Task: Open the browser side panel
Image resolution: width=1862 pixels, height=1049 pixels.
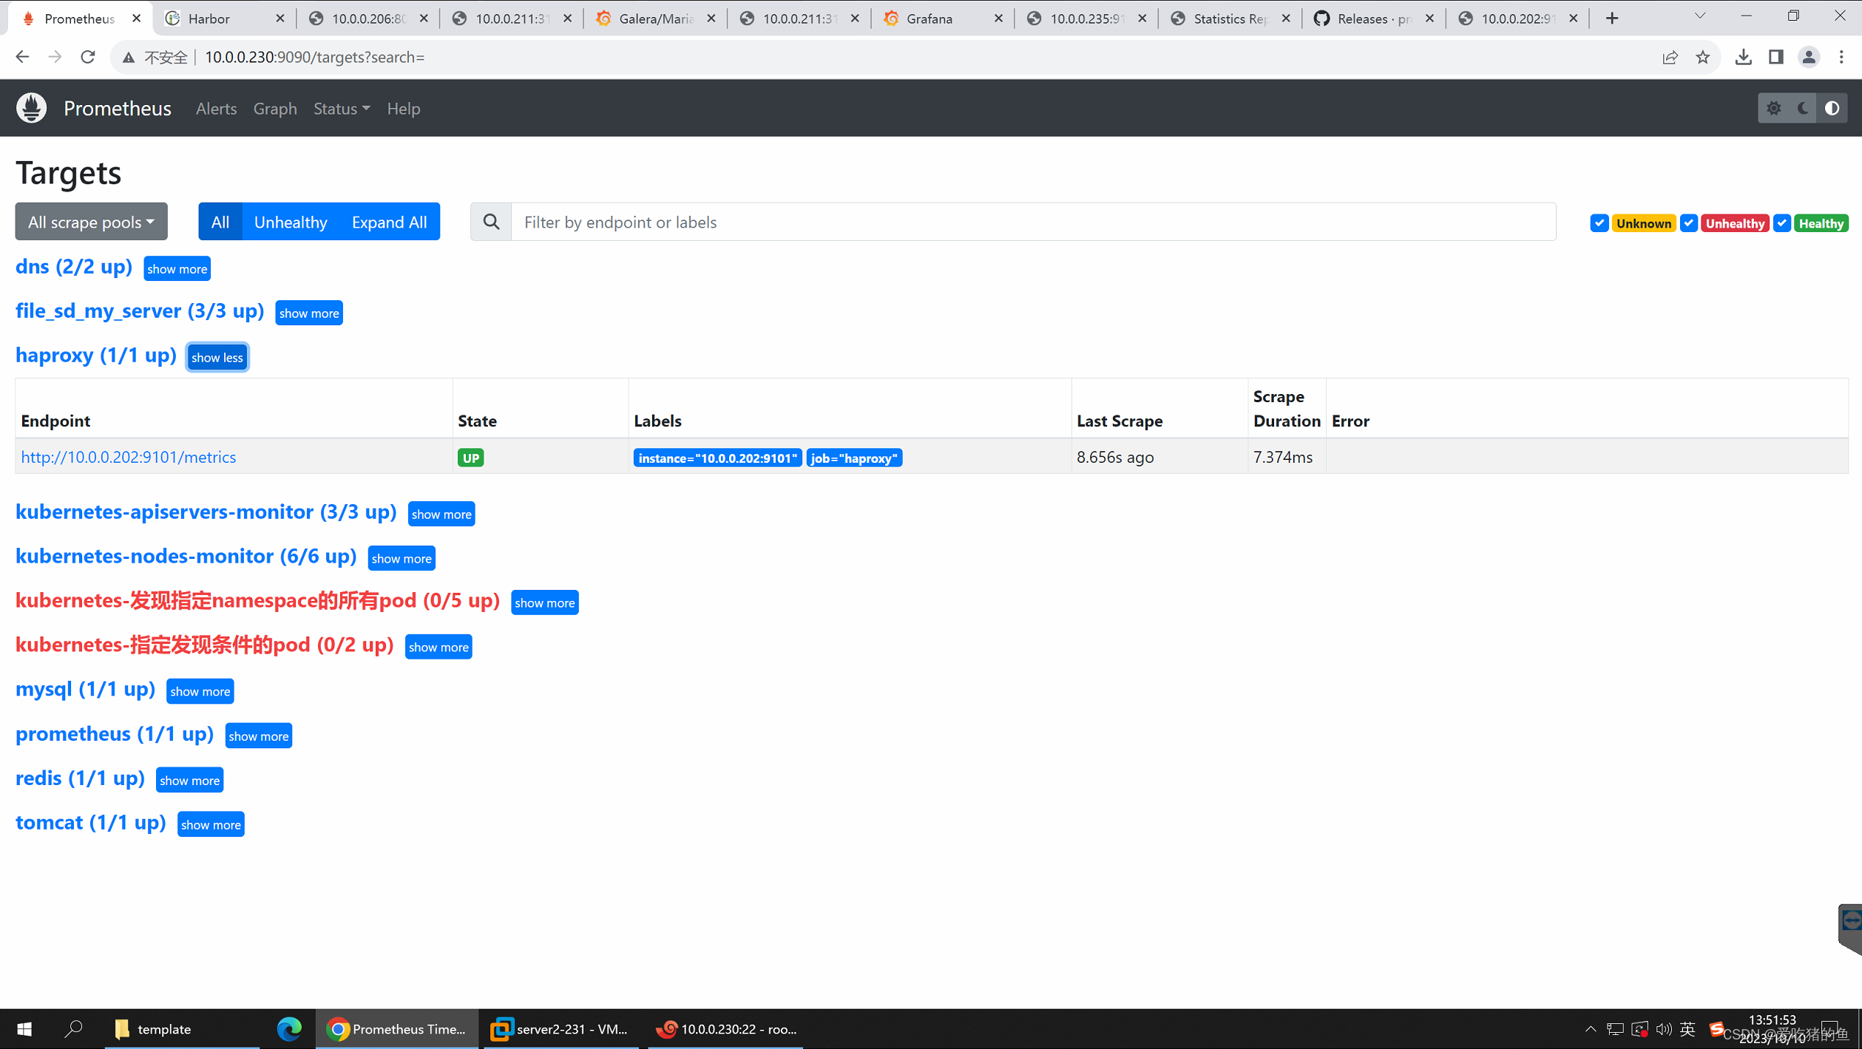Action: (x=1775, y=57)
